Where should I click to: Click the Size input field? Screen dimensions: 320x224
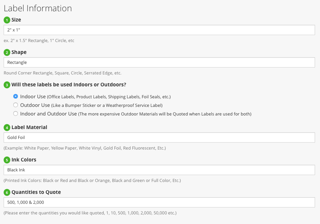pos(159,30)
